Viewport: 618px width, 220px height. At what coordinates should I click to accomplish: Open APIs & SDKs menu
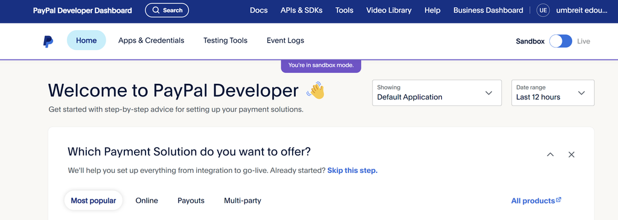click(x=302, y=11)
